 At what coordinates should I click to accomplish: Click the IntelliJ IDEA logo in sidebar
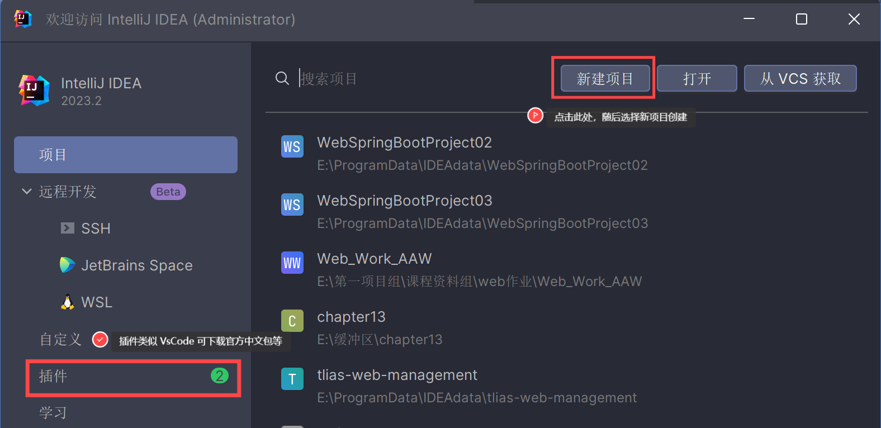34,91
